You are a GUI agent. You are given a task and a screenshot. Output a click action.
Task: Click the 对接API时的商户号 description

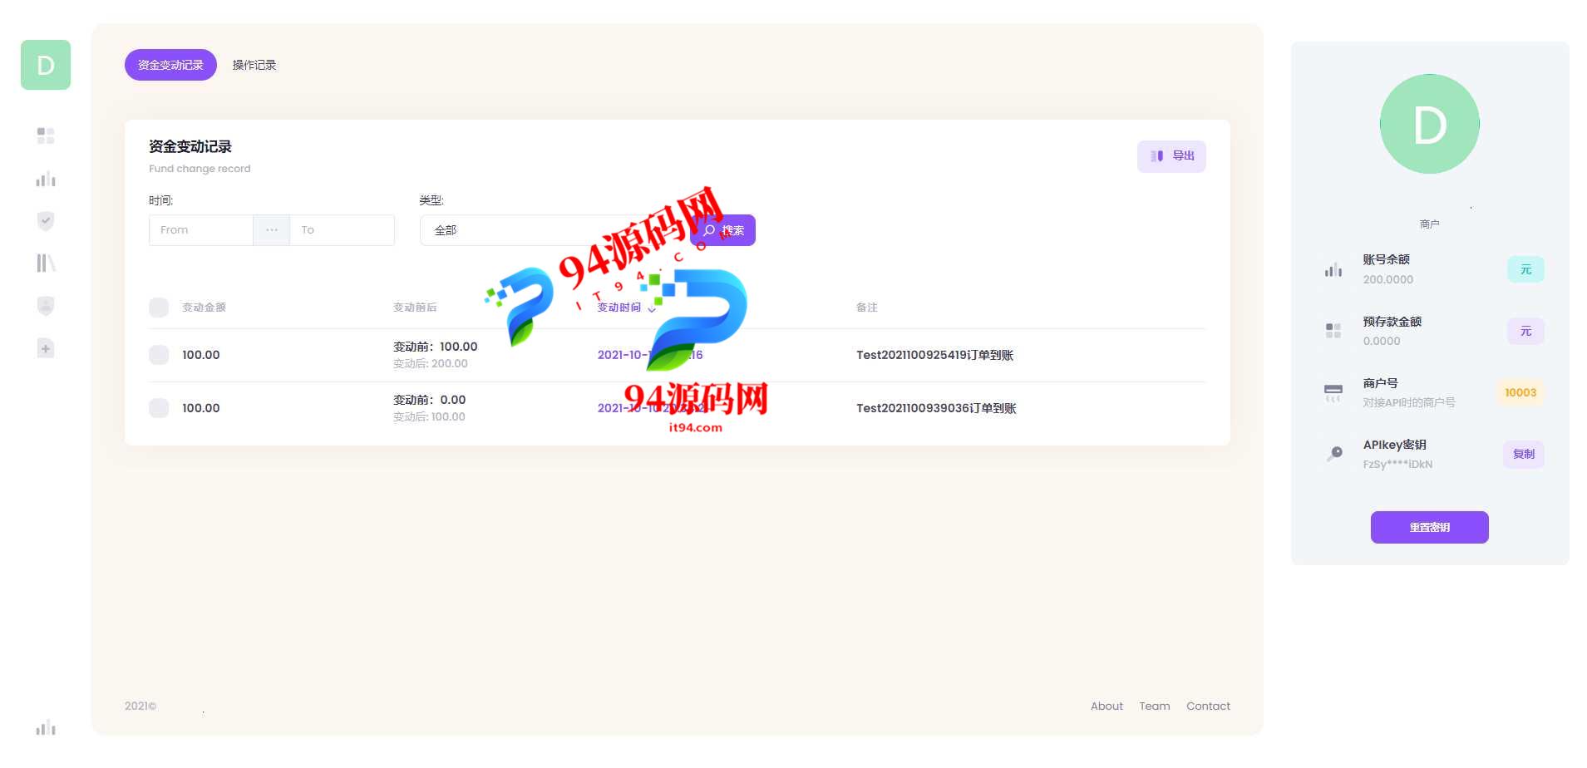coord(1409,402)
